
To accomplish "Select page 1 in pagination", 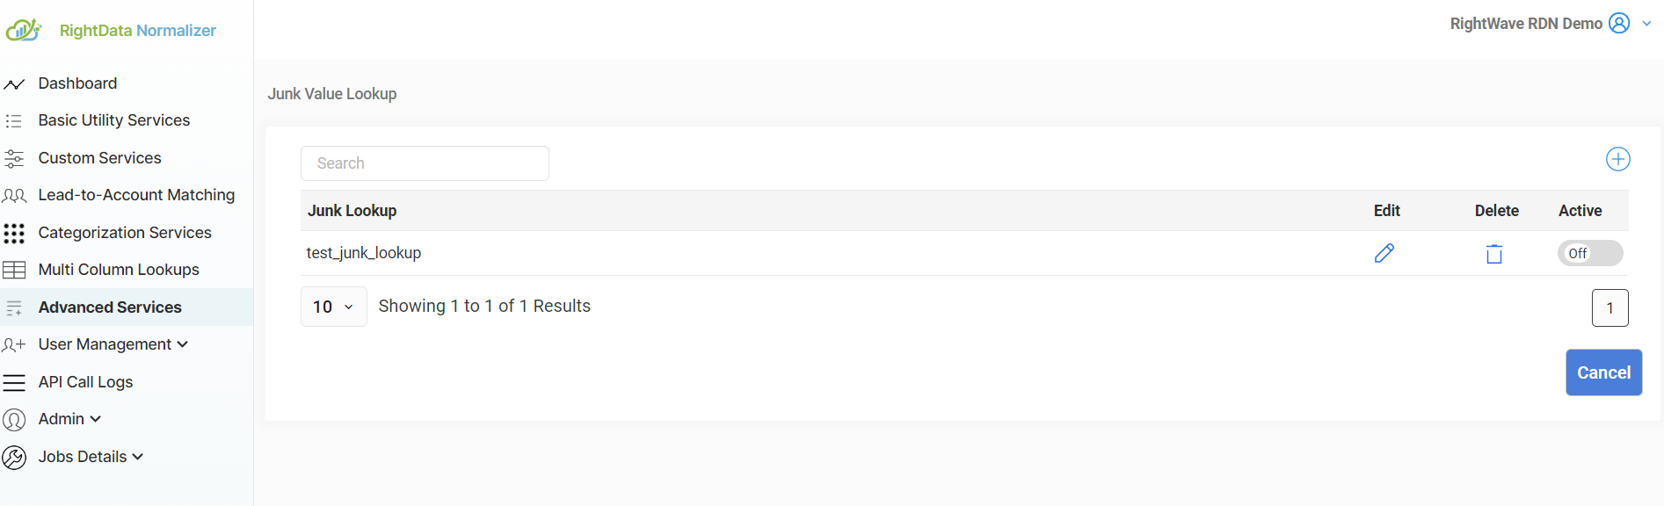I will [1610, 308].
